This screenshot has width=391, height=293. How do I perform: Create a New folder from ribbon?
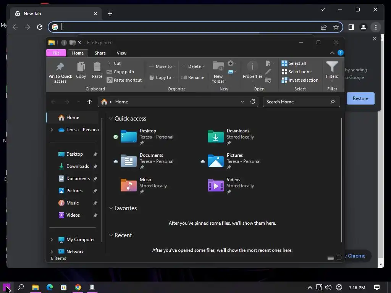coord(218,72)
